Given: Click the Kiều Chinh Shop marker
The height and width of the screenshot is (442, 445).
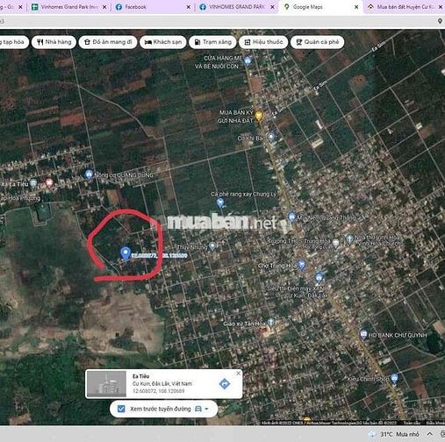Looking at the screenshot, I should [x=394, y=378].
